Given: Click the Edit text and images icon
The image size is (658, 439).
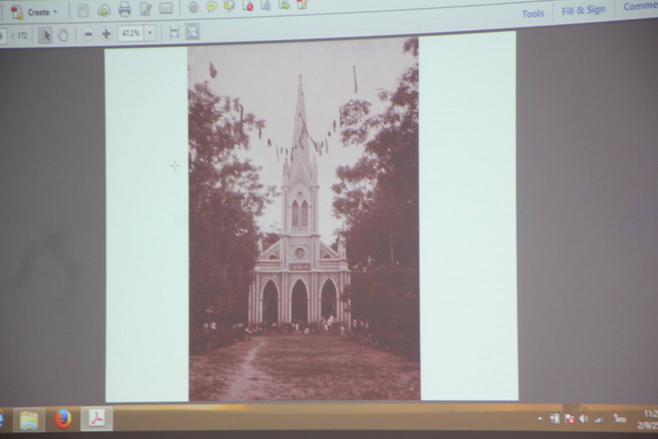Looking at the screenshot, I should [145, 9].
